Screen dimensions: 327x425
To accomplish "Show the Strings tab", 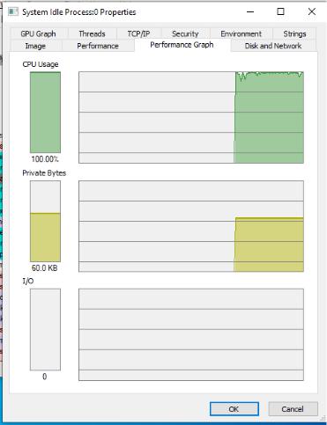I will coord(294,33).
